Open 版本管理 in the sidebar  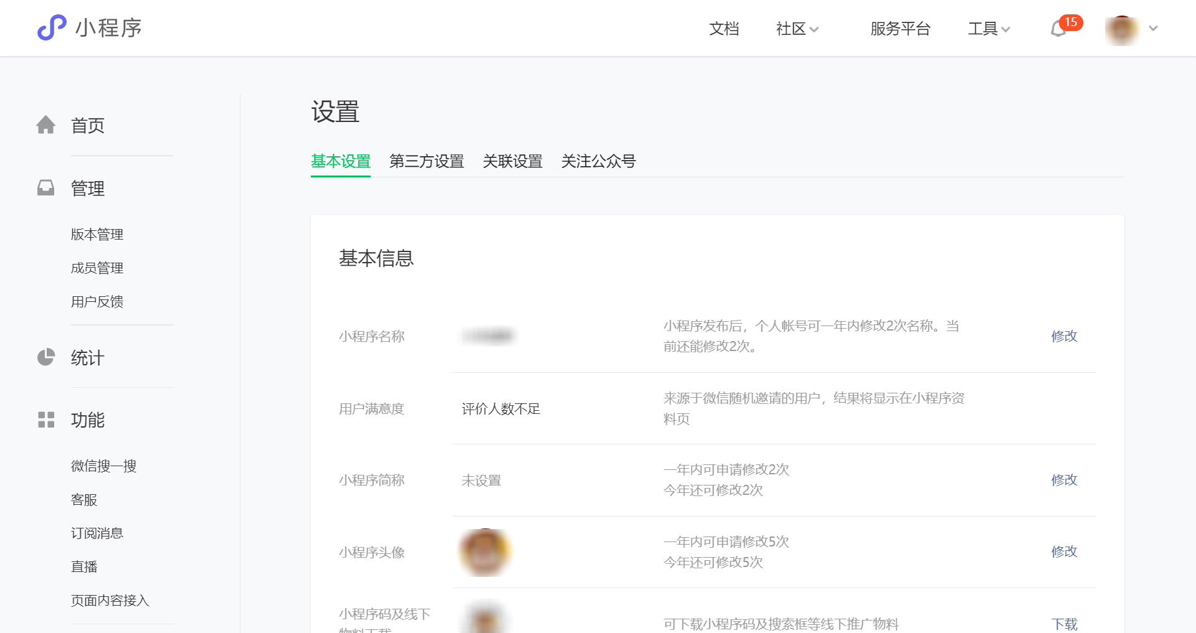click(97, 235)
